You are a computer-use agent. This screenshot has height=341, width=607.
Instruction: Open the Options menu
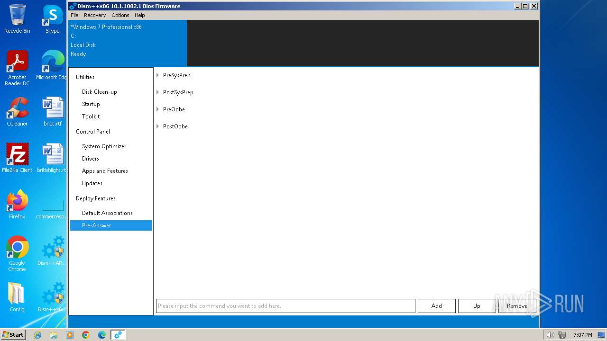point(120,15)
